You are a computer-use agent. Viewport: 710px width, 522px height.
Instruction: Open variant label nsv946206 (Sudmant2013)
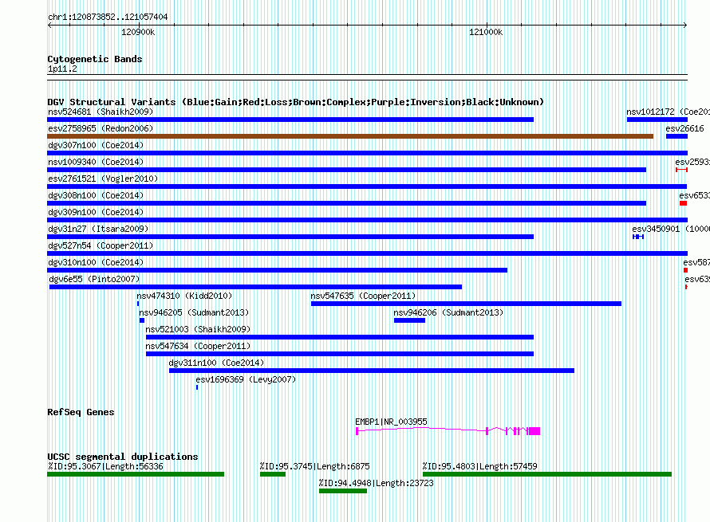[x=448, y=312]
